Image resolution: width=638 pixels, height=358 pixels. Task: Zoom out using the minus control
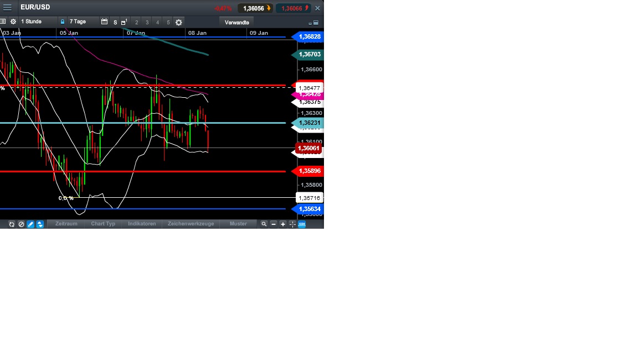pyautogui.click(x=273, y=224)
